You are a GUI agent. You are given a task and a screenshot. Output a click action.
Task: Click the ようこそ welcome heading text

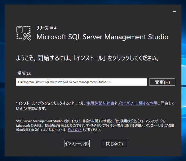coord(87,58)
